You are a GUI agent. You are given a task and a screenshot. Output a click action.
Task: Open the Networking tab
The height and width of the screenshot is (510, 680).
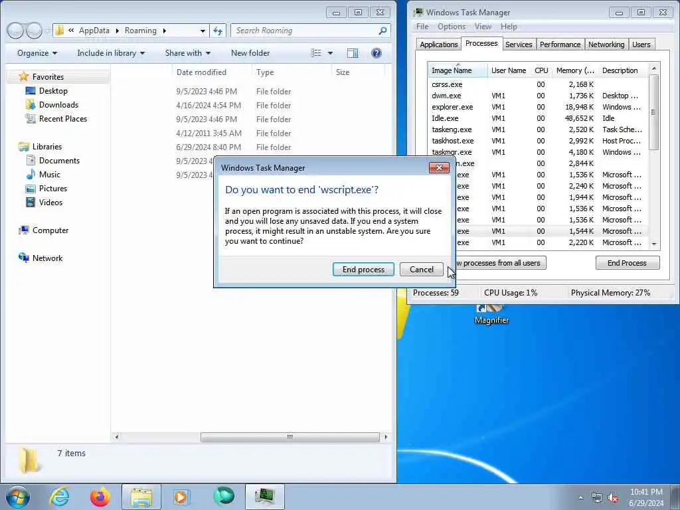(x=606, y=44)
